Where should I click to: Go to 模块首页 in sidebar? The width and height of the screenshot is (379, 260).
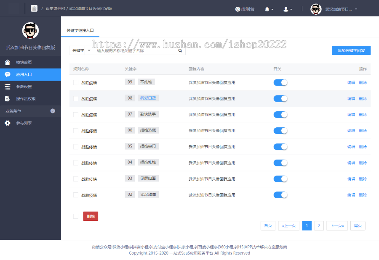(30, 62)
